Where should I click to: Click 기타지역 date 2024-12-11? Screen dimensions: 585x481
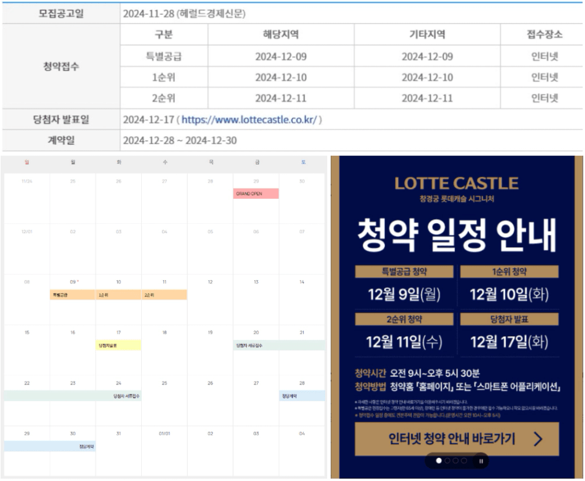427,98
